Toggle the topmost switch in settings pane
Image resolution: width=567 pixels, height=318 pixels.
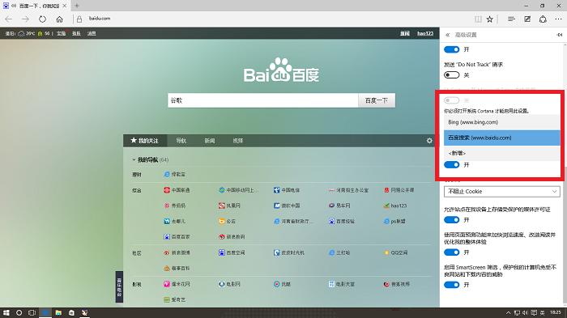[x=451, y=49]
